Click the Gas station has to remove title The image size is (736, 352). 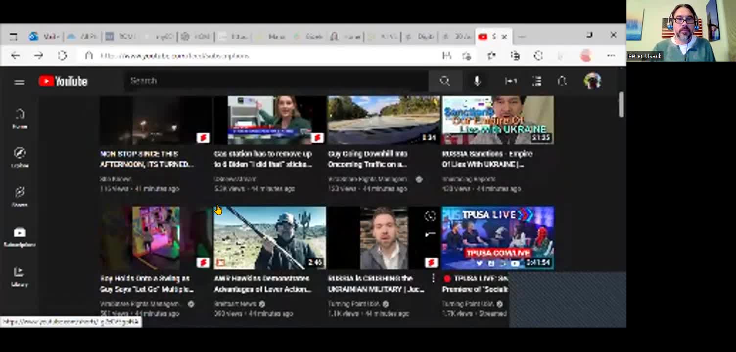pyautogui.click(x=263, y=159)
